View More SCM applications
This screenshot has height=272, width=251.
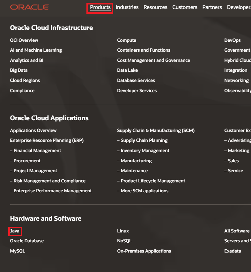tap(143, 191)
